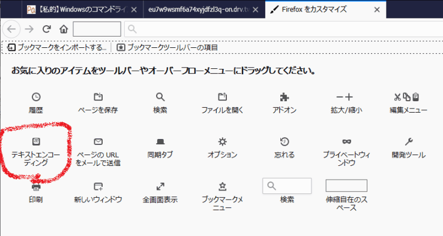
Task: Select the Firefox をカスタマイズ tab
Action: [325, 10]
